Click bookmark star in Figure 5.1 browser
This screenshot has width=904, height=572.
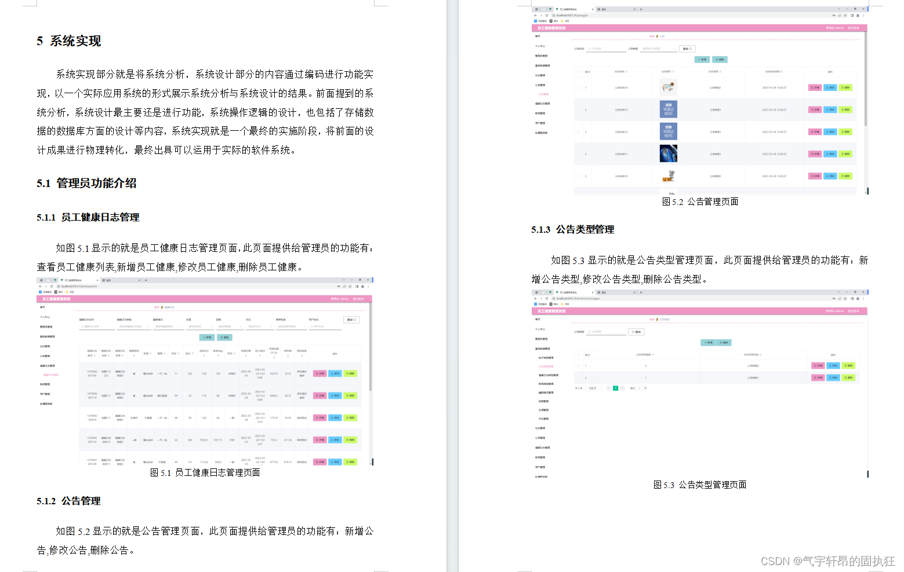tap(350, 286)
